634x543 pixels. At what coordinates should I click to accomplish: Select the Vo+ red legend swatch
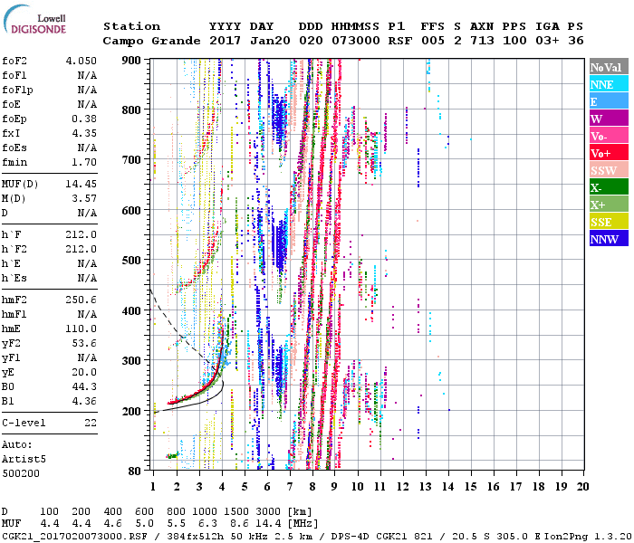tap(609, 153)
